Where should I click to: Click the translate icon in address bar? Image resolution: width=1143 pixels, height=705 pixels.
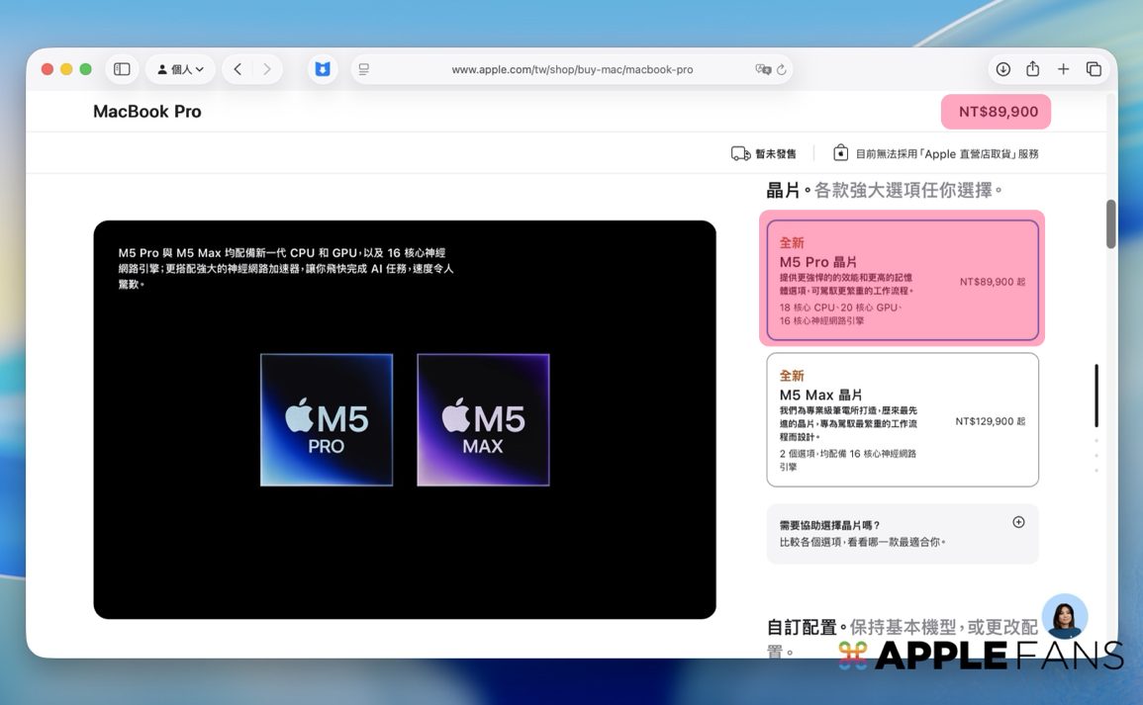(x=762, y=69)
